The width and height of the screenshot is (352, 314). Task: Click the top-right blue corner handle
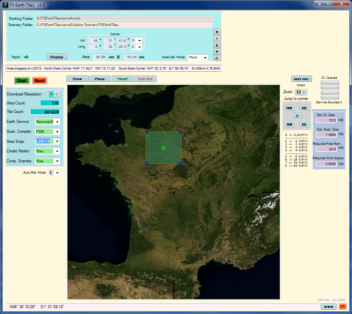pos(181,132)
